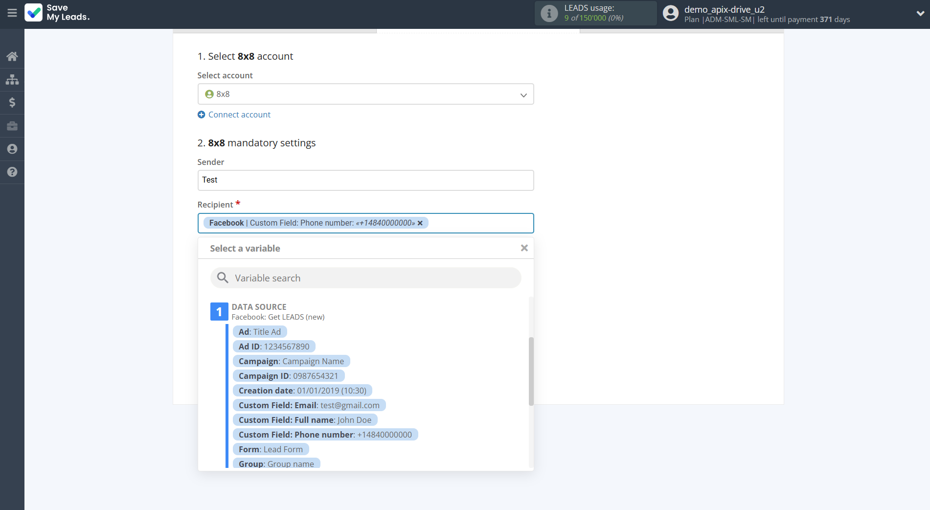The width and height of the screenshot is (930, 510).
Task: Close the Select a variable popup
Action: tap(524, 248)
